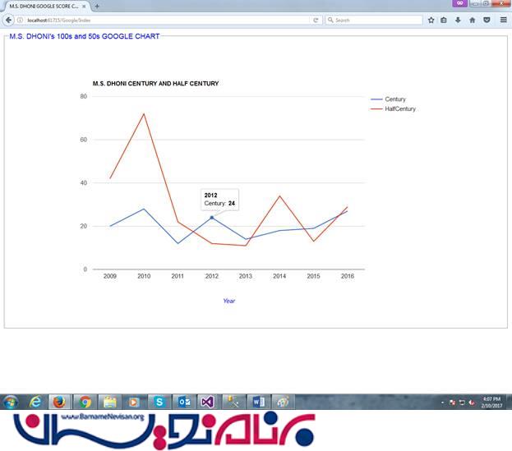Open Microsoft Word from the taskbar
Screen dimensions: 512x451
coord(258,402)
